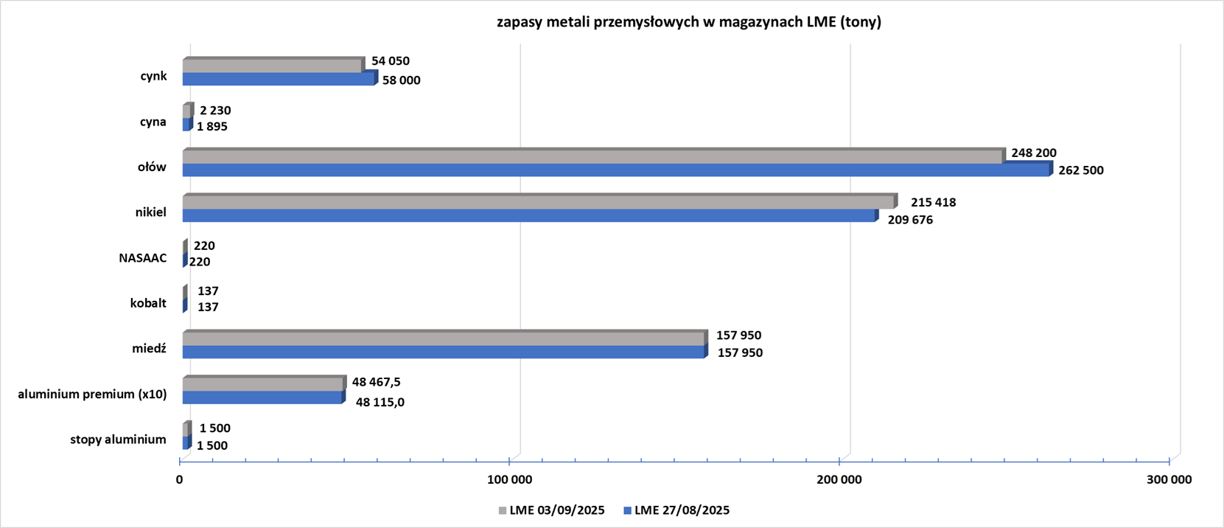Select the blue ołów bar
The height and width of the screenshot is (528, 1224).
[615, 170]
